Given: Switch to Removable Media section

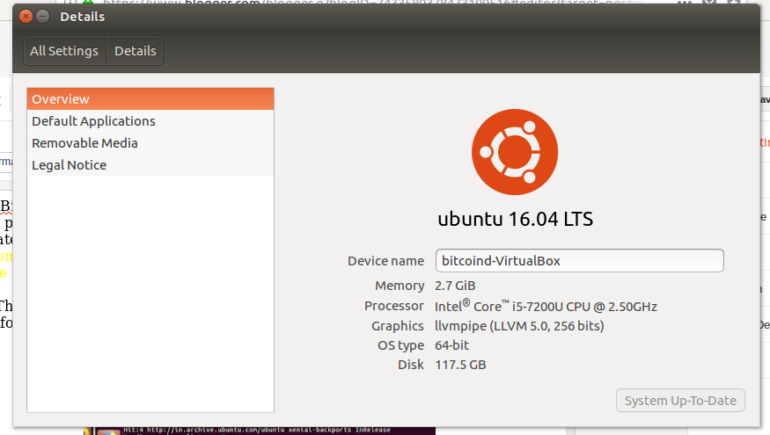Looking at the screenshot, I should tap(150, 143).
